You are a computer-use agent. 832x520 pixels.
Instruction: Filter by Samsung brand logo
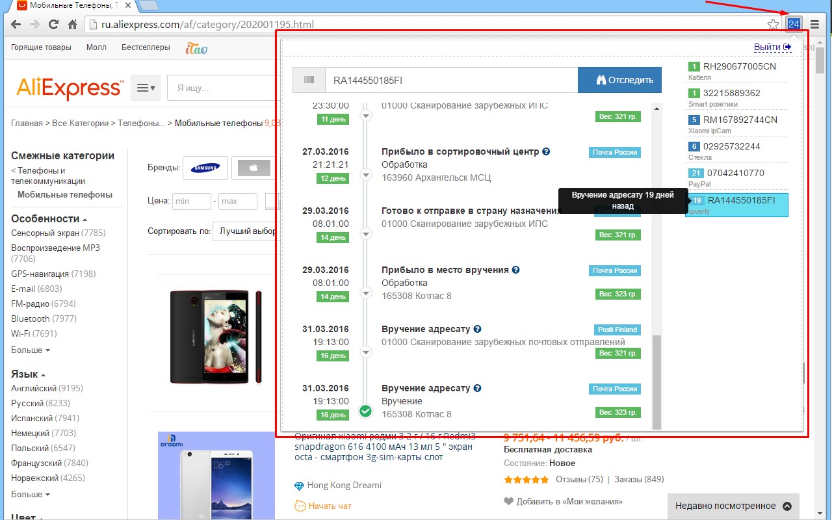(205, 168)
